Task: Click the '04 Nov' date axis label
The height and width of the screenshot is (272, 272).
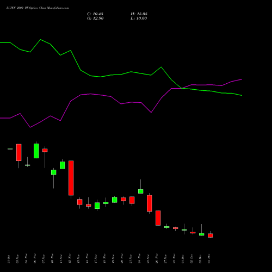Action: (x=26, y=259)
